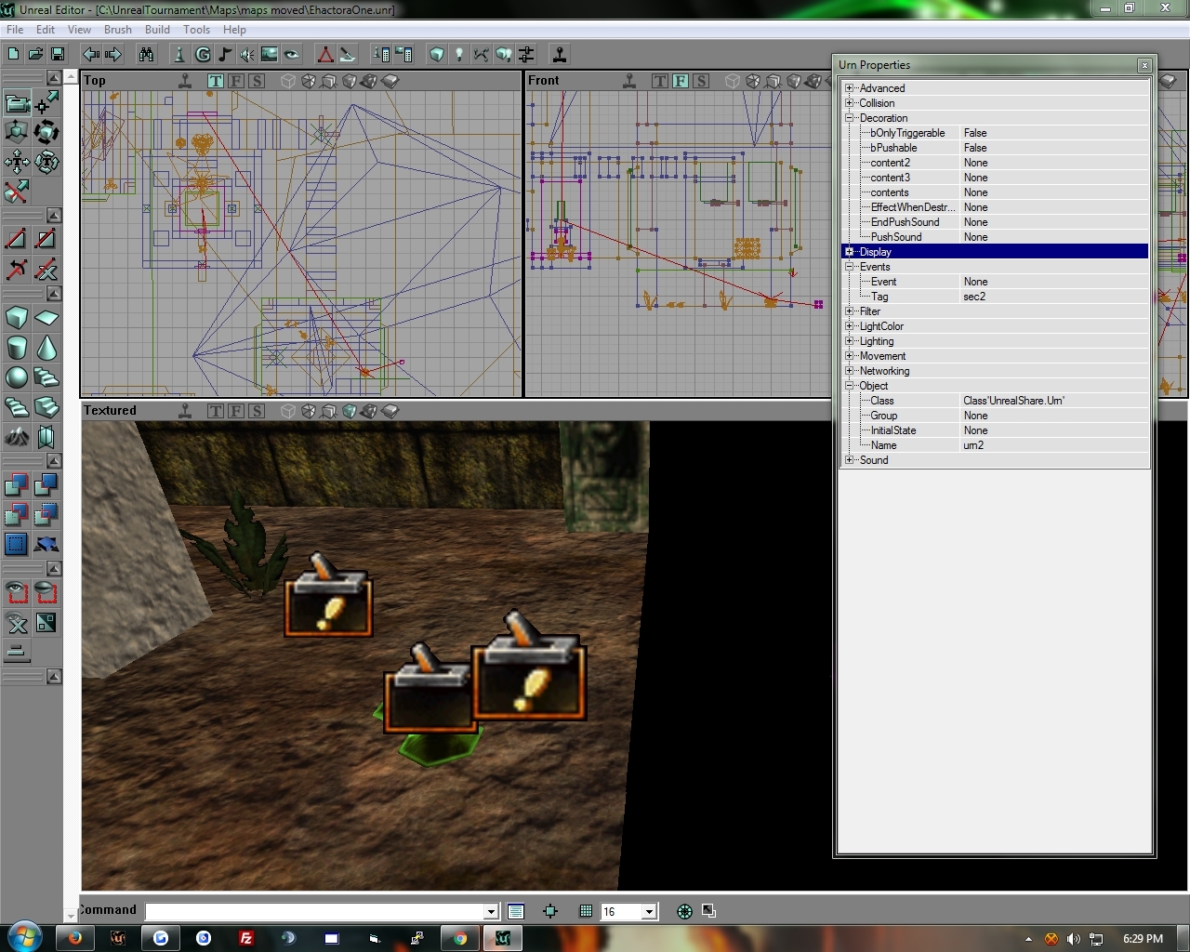Screen dimensions: 1190x952
Task: Open the Build menu
Action: pos(157,30)
